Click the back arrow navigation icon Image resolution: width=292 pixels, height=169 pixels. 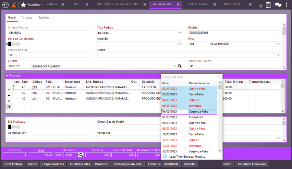5,5
